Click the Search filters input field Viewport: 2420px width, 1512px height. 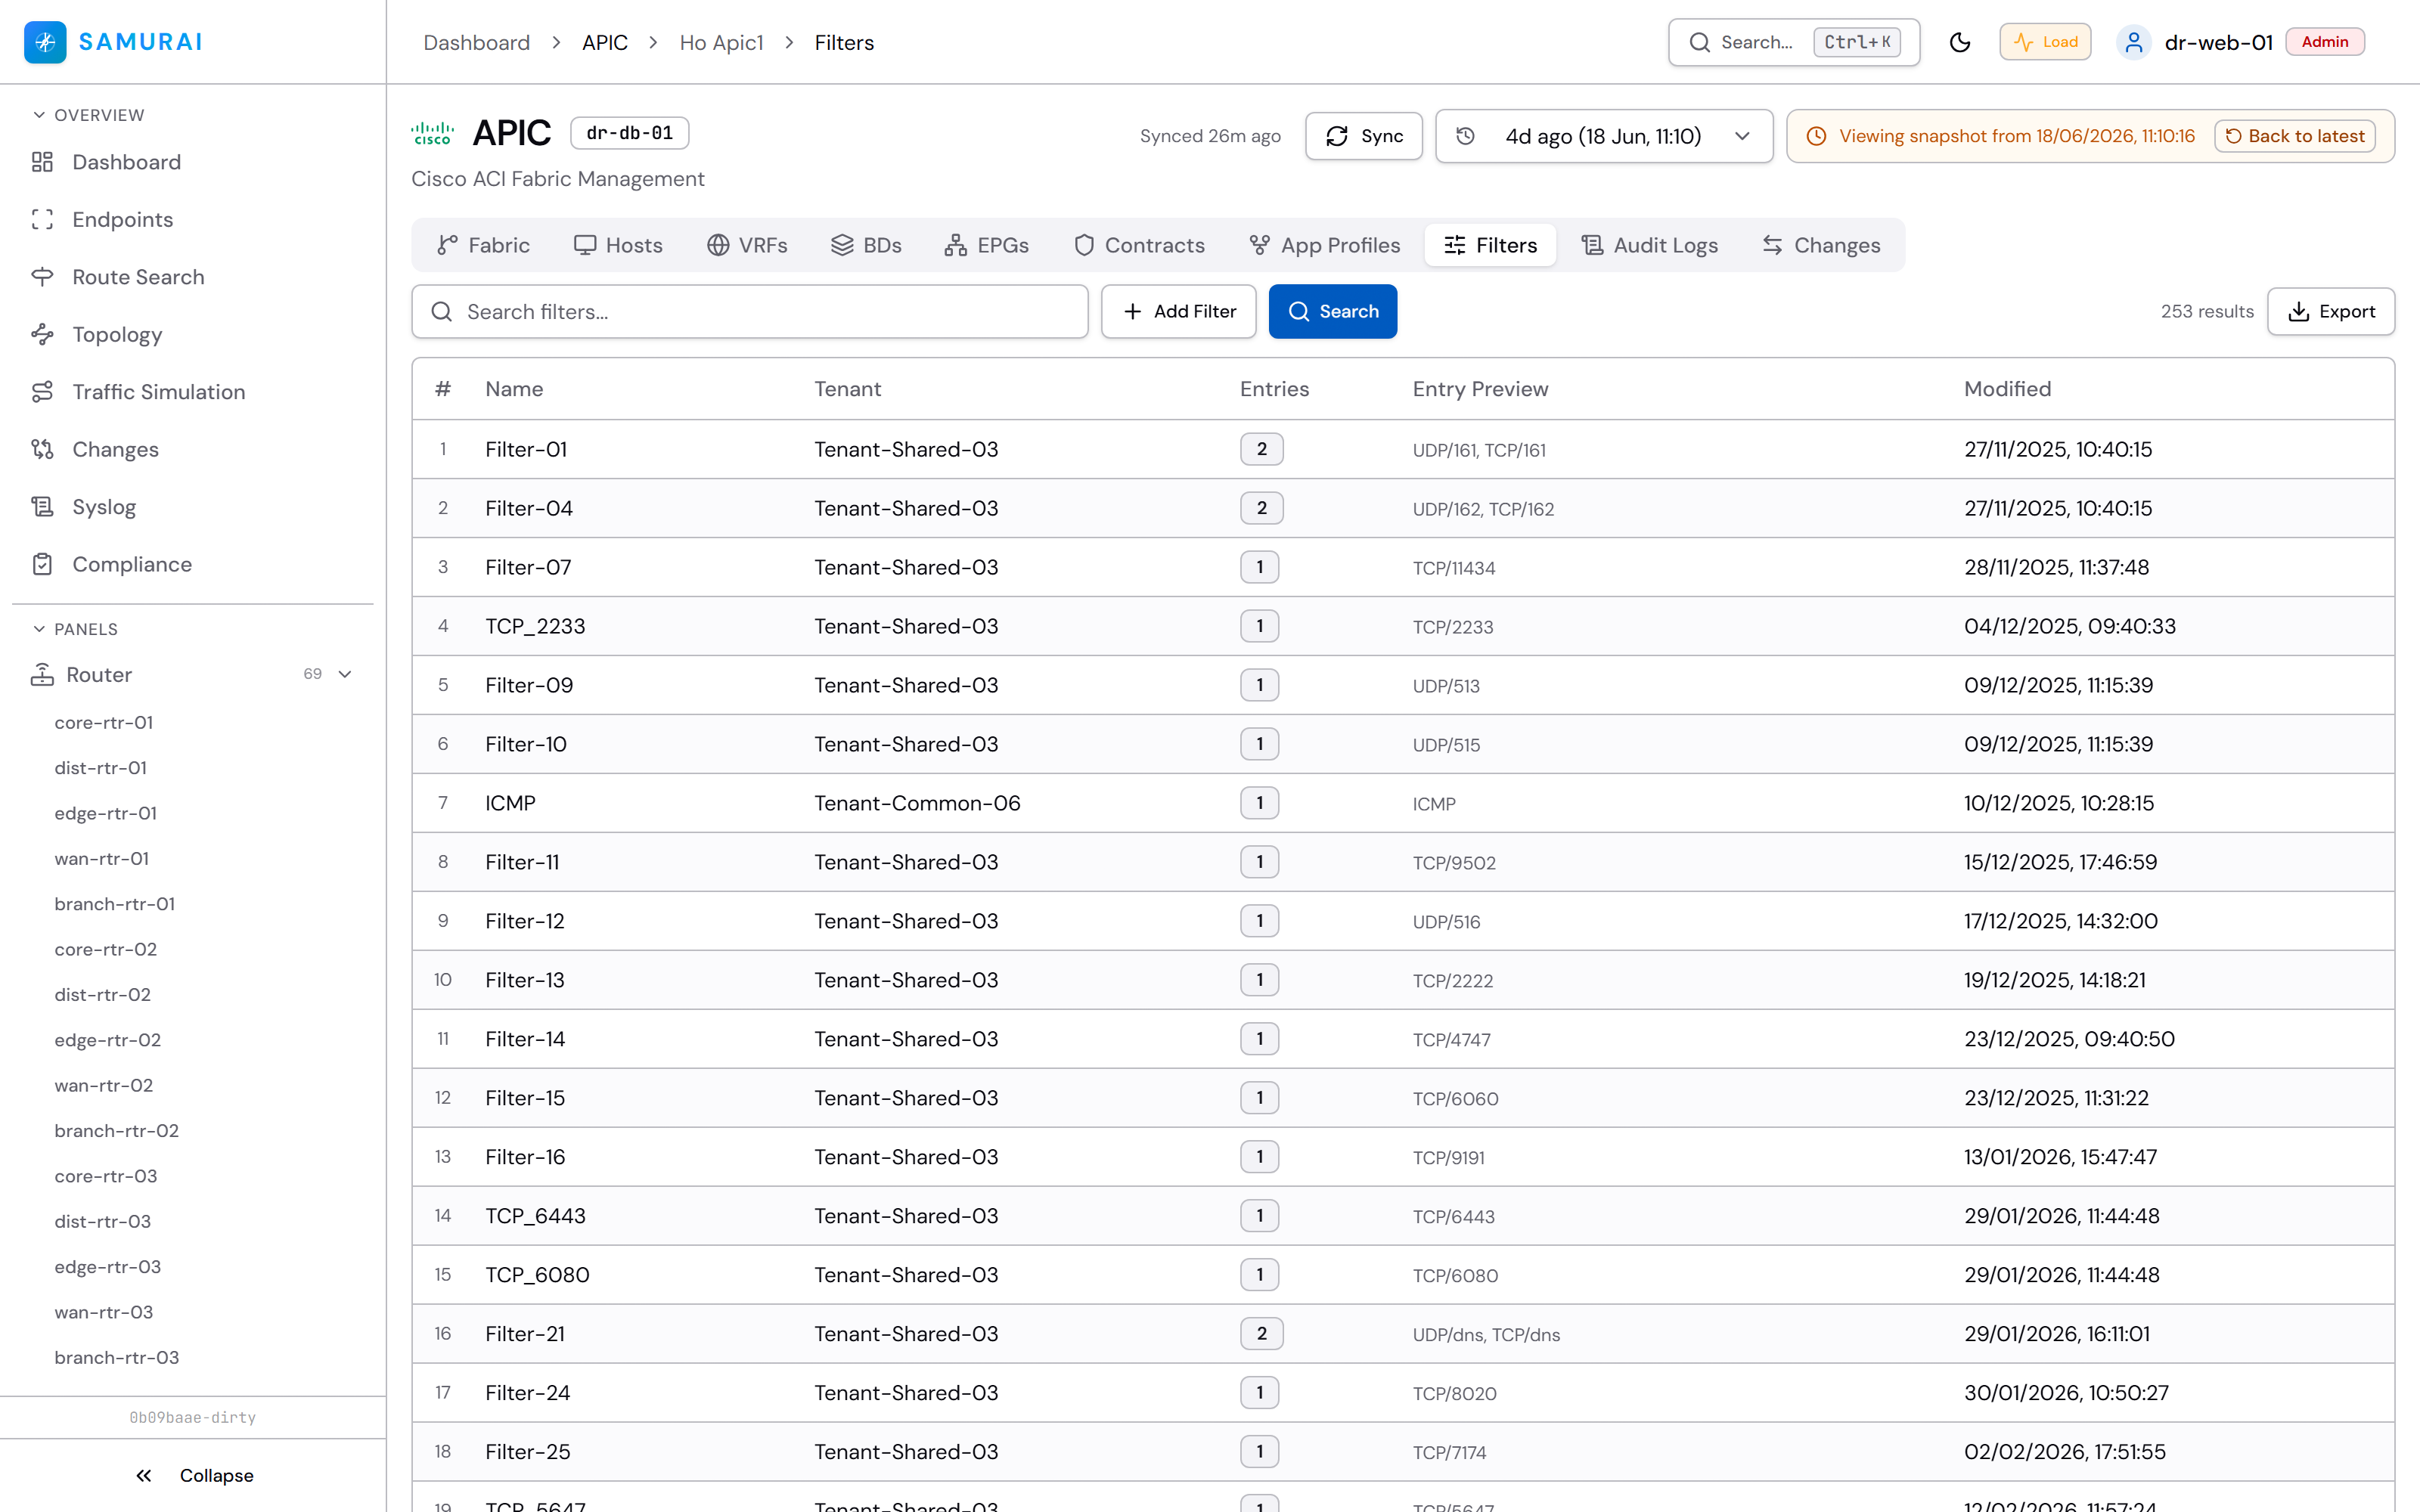tap(750, 311)
